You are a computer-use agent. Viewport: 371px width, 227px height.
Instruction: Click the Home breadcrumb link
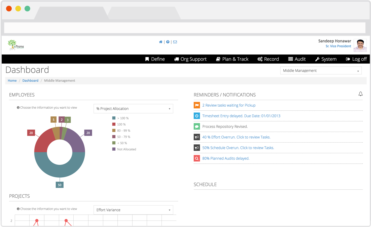pos(12,81)
